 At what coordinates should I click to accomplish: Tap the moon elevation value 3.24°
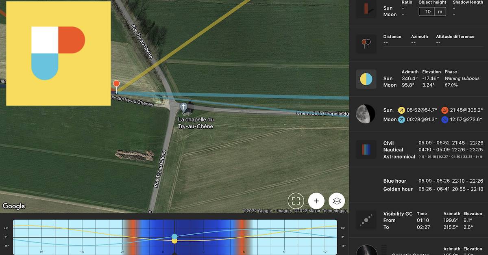(x=428, y=85)
